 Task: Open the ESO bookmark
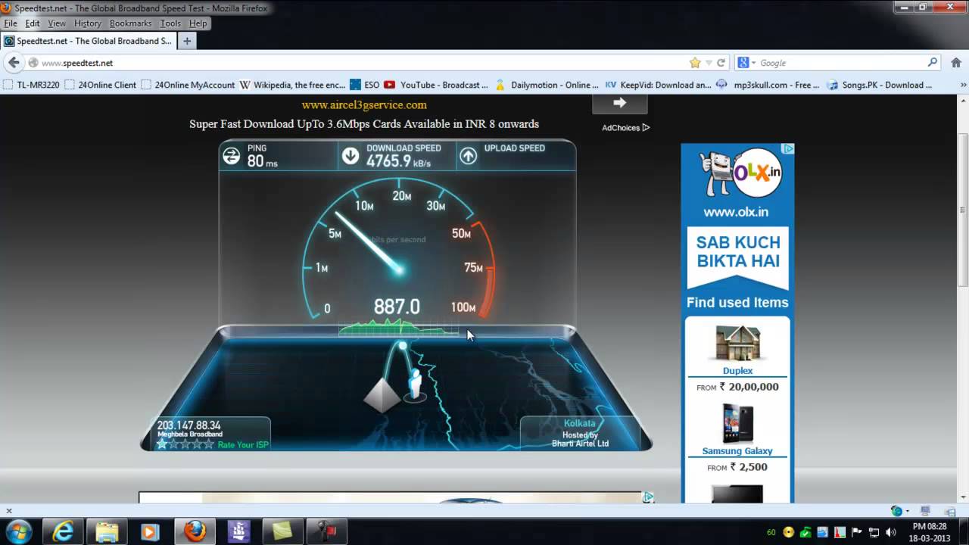pyautogui.click(x=365, y=85)
